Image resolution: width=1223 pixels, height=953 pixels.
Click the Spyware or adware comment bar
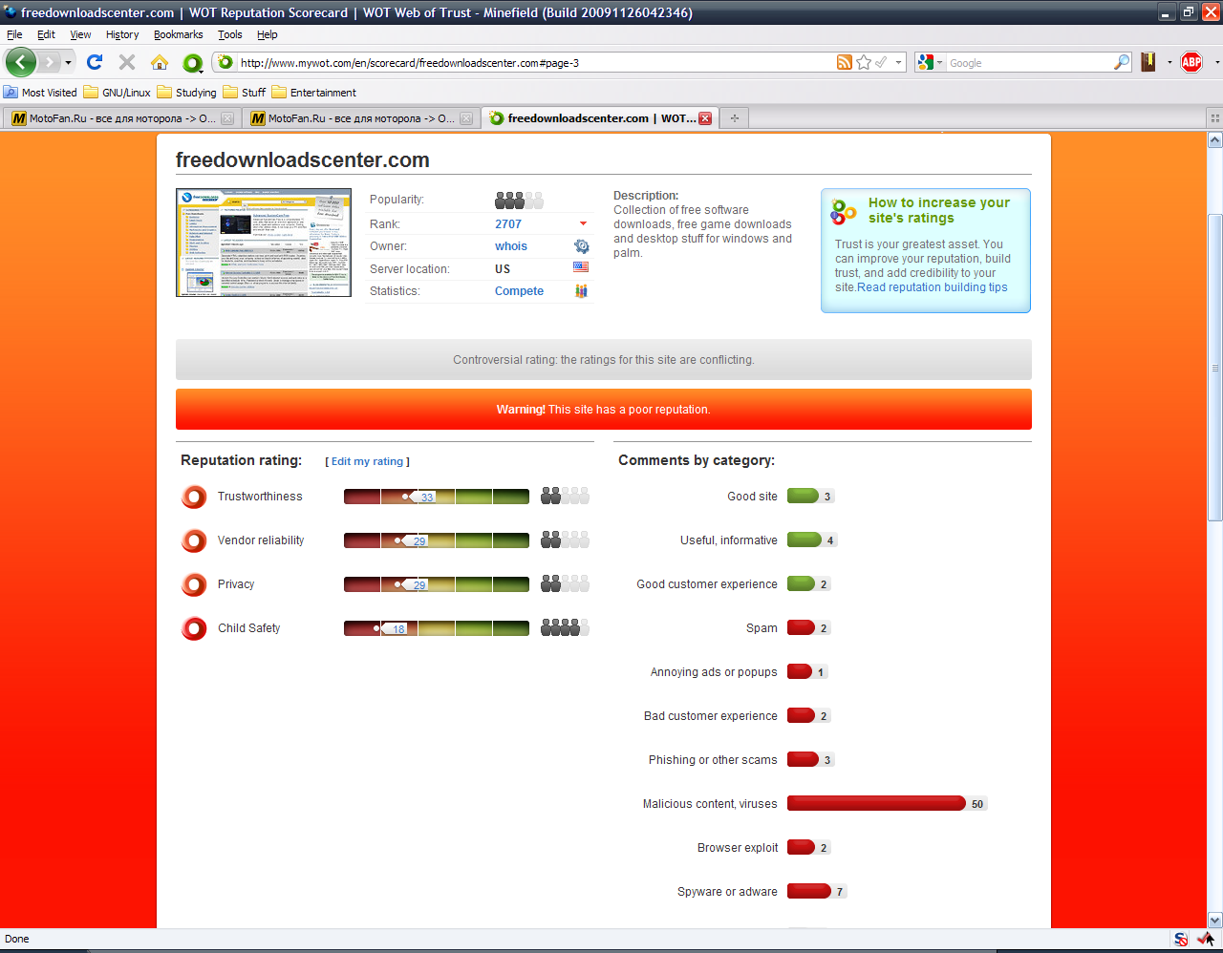tap(808, 892)
